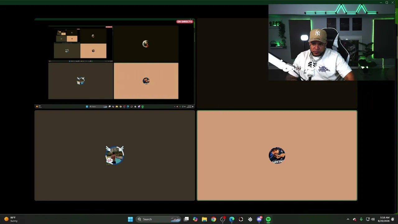Open SteelSeries app from the taskbar
The width and height of the screenshot is (398, 224).
pos(250,219)
